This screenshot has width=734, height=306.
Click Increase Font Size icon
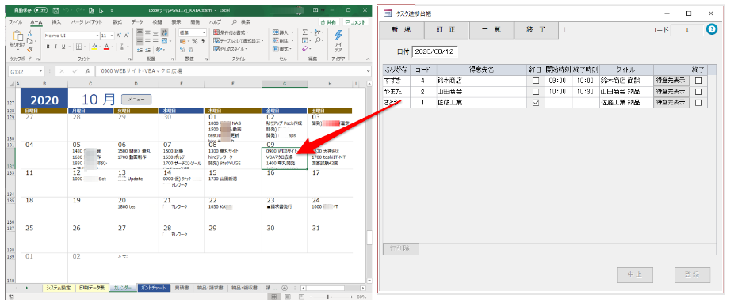tap(119, 36)
